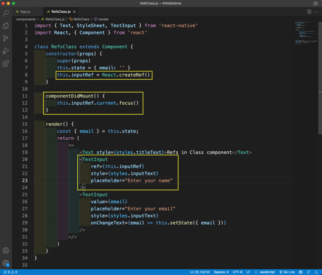Toggle indentation via Spaces: 4

[x=221, y=272]
